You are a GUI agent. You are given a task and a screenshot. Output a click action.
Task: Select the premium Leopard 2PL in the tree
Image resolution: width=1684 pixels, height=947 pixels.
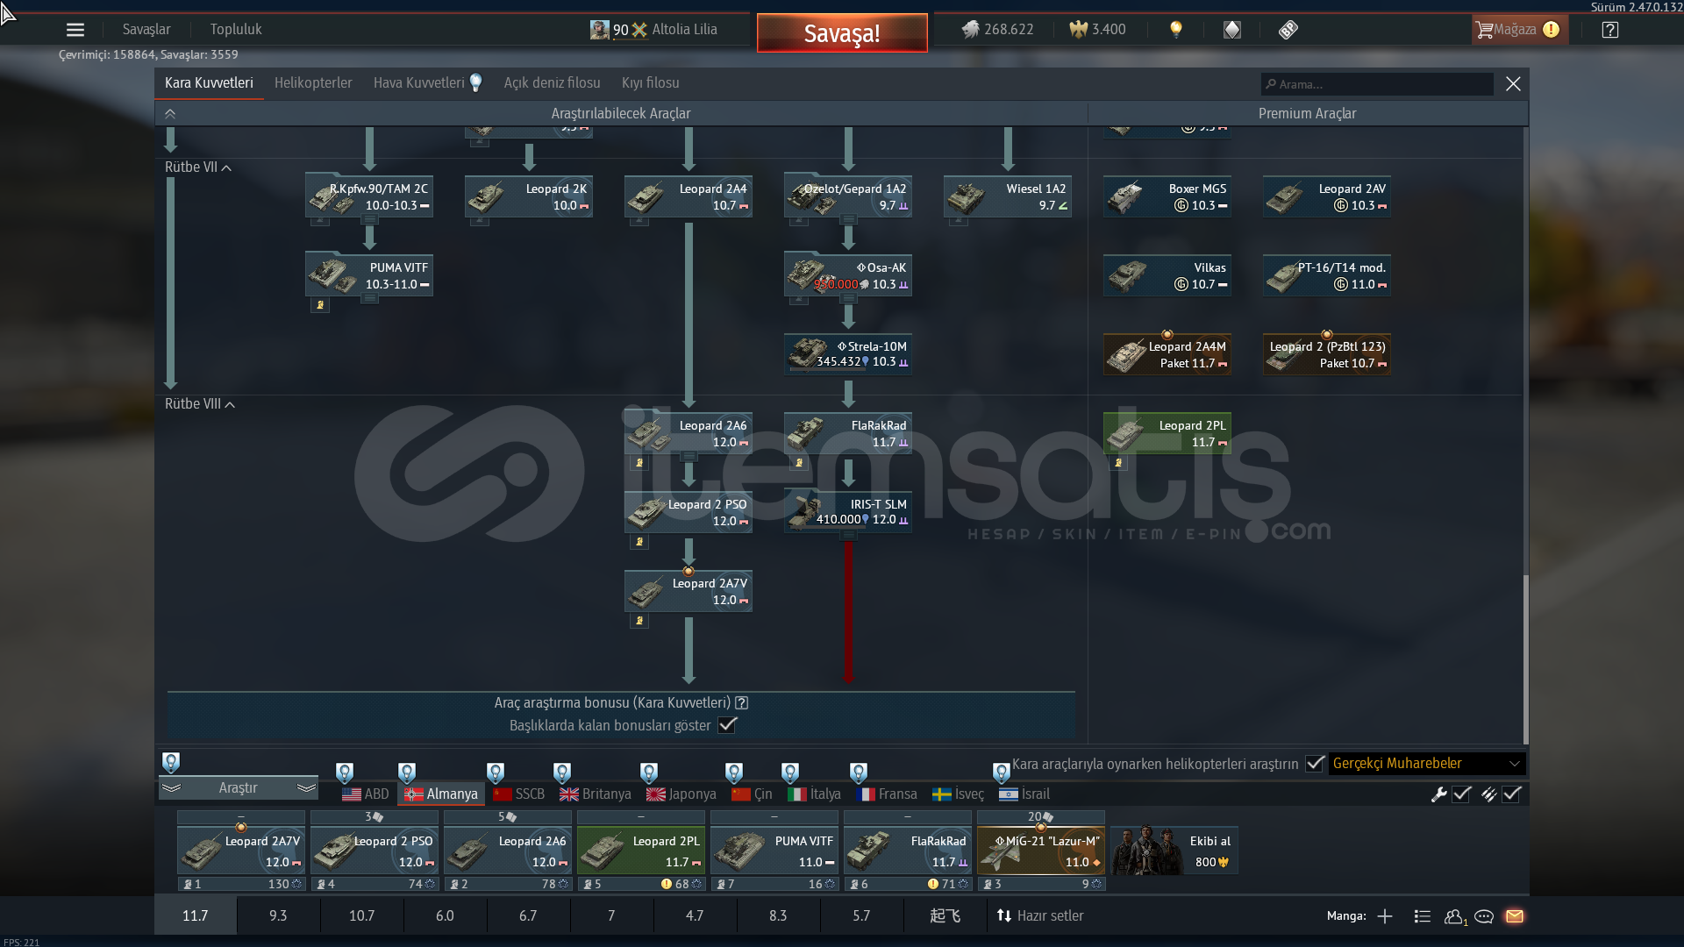coord(1167,433)
